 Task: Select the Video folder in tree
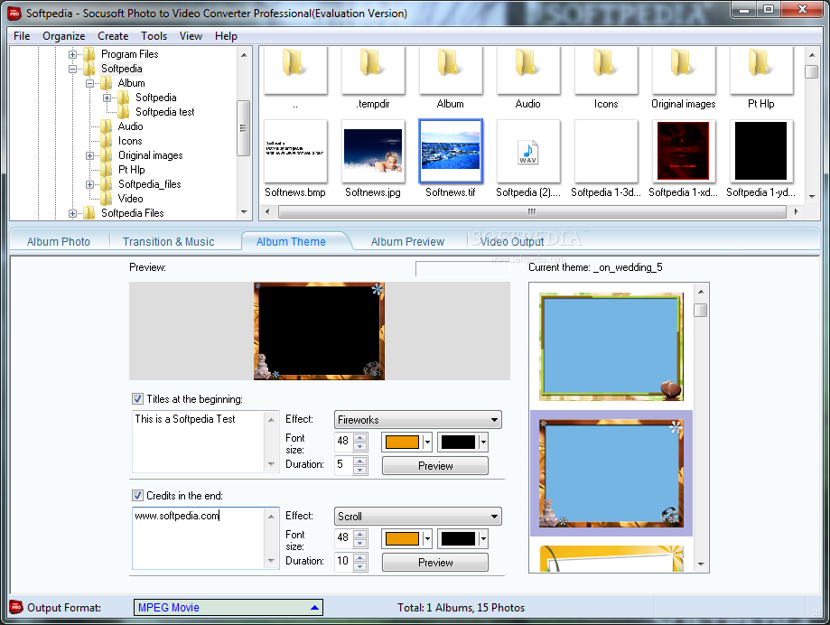coord(130,199)
